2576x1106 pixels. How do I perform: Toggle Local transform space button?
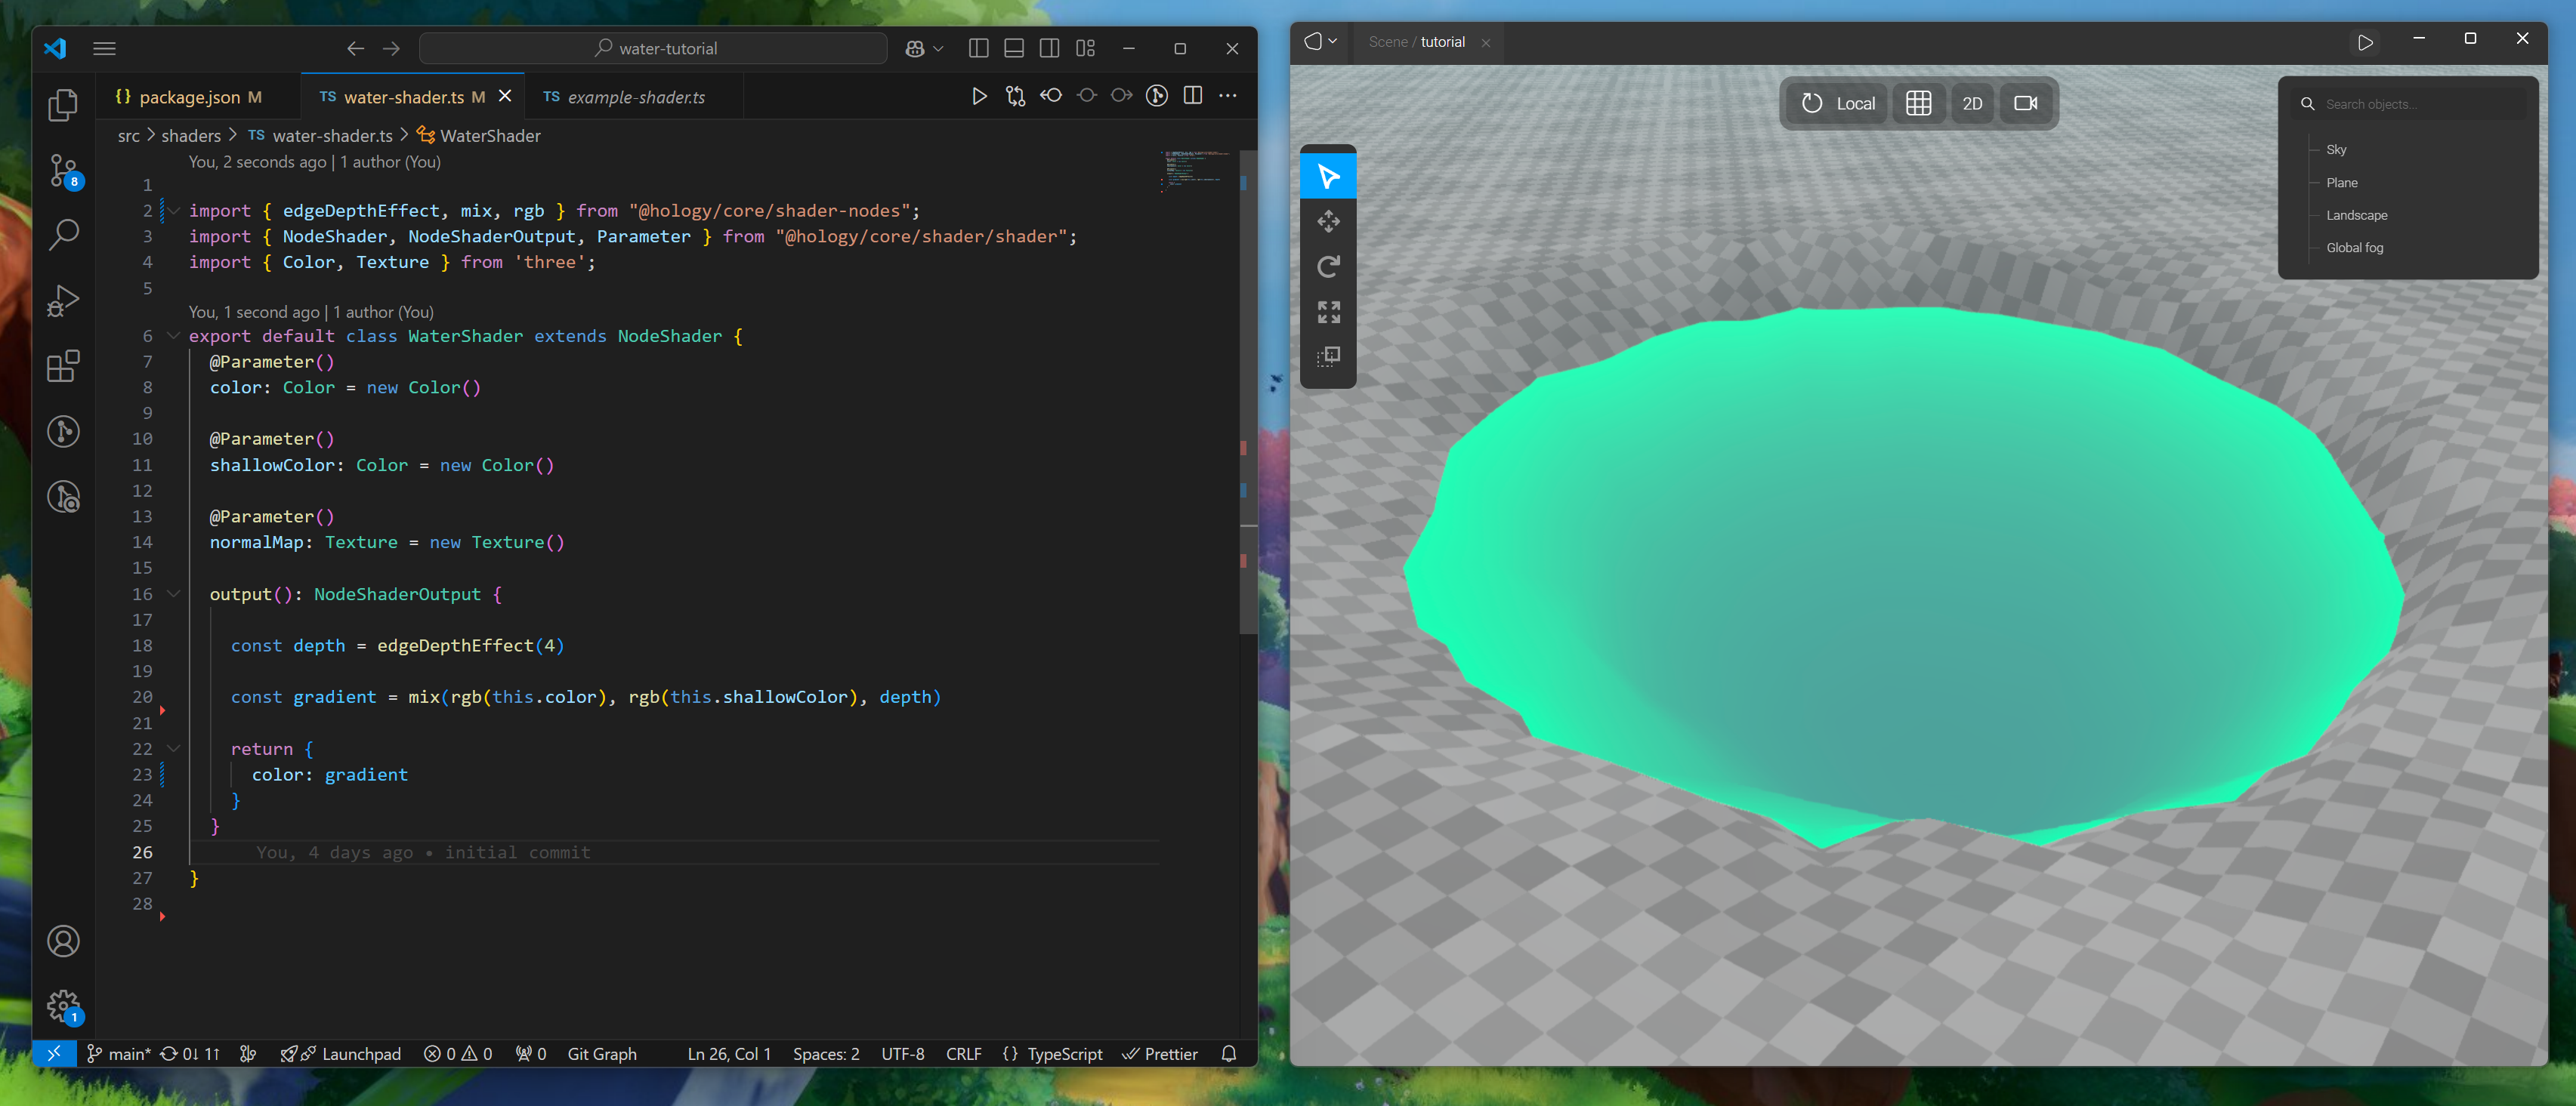pyautogui.click(x=1838, y=104)
